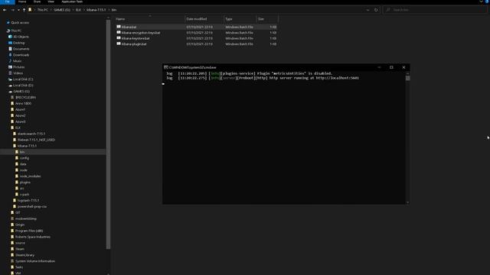This screenshot has width=490, height=275.
Task: Select the kibana.bat file icon
Action: click(x=119, y=27)
